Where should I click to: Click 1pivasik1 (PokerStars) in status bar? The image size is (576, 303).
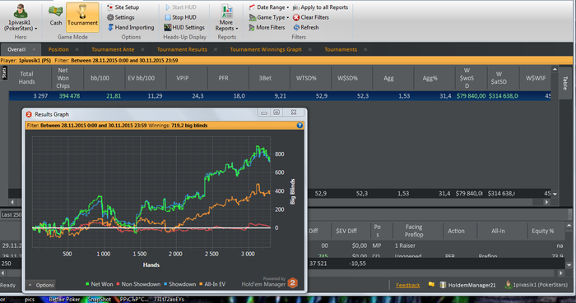(x=536, y=285)
